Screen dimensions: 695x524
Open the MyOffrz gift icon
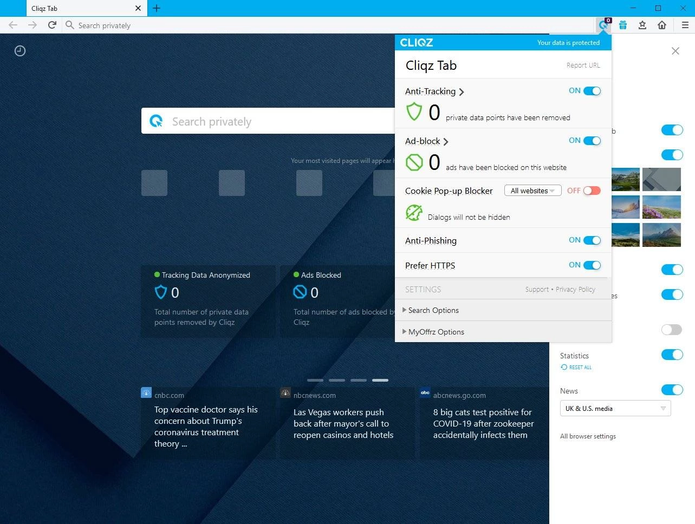623,25
